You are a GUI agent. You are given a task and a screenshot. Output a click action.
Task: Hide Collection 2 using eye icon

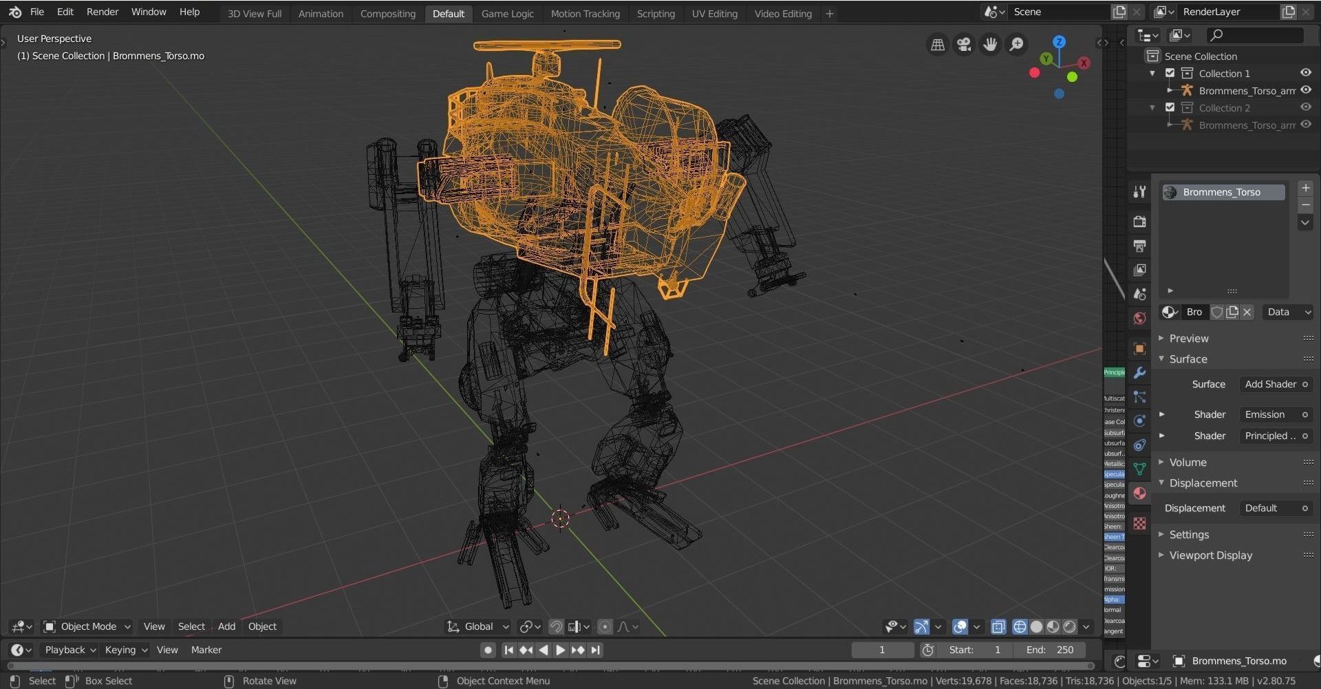coord(1305,107)
